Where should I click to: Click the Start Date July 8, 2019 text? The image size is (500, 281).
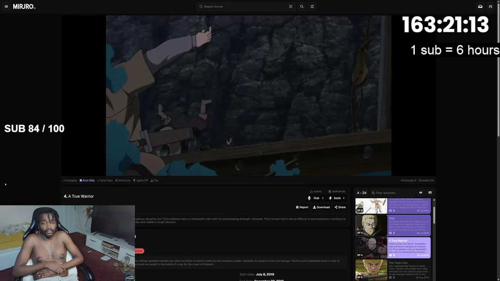coord(257,274)
